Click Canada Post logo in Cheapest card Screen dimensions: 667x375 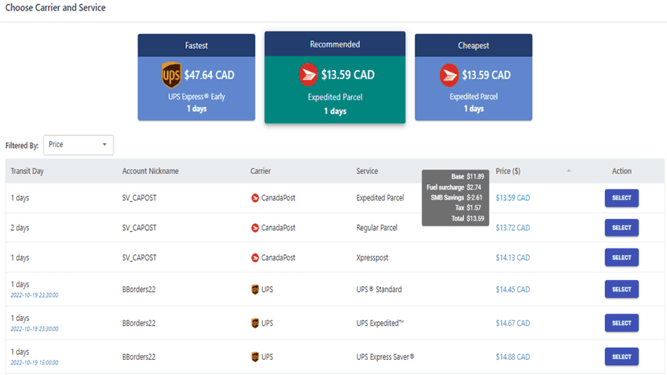click(449, 75)
